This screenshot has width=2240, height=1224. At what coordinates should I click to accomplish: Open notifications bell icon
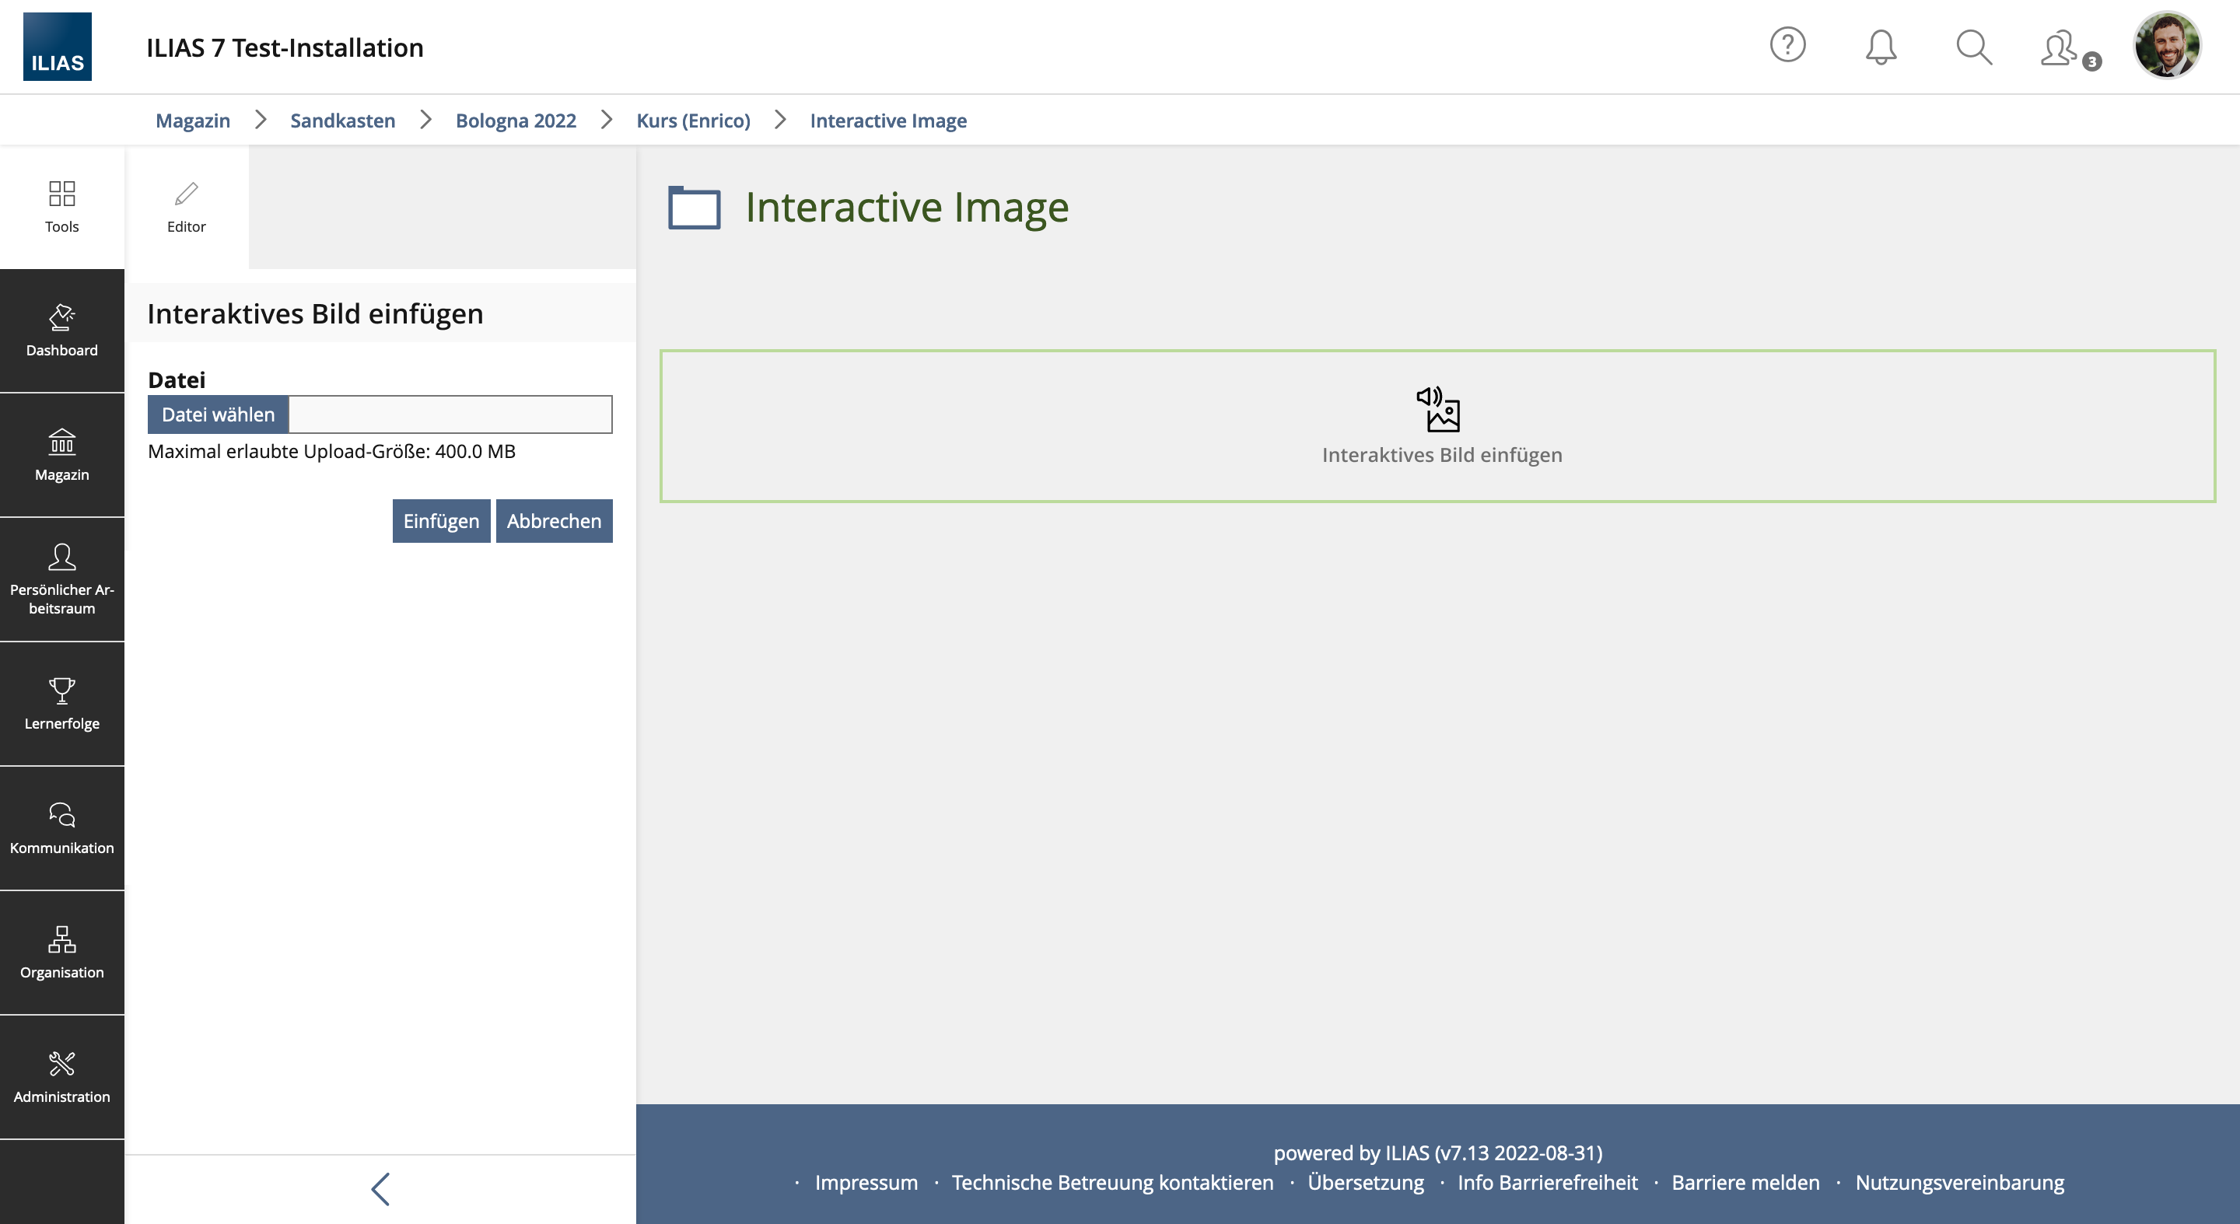click(x=1880, y=47)
